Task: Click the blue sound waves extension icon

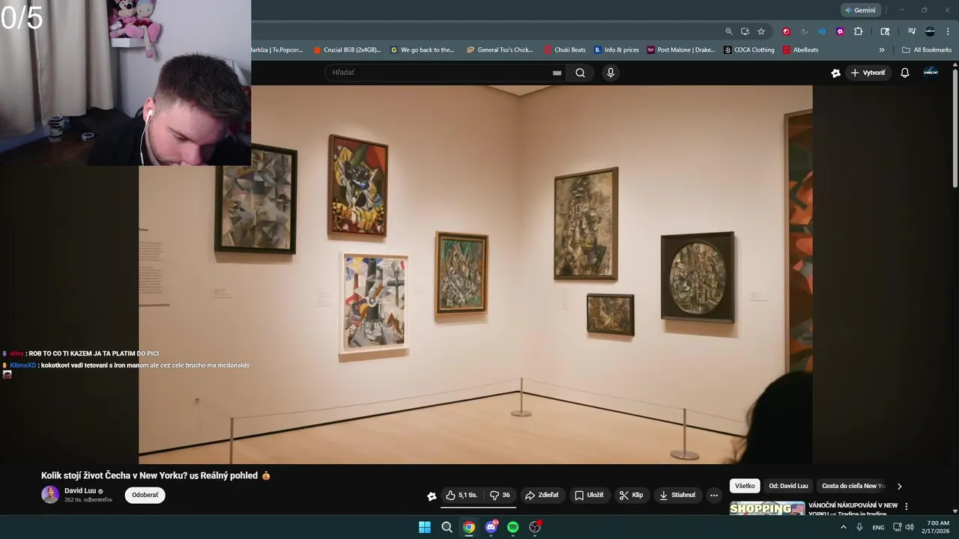Action: coord(822,31)
